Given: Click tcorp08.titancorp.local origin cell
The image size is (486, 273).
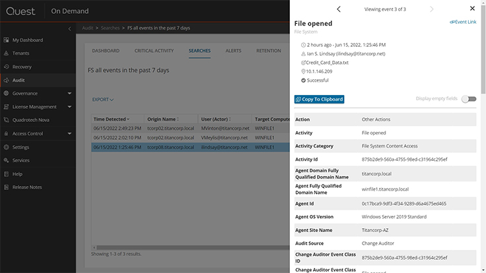Looking at the screenshot, I should [170, 147].
